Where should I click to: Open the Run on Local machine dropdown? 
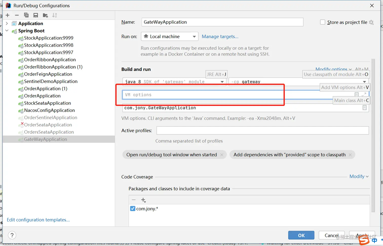[x=170, y=36]
